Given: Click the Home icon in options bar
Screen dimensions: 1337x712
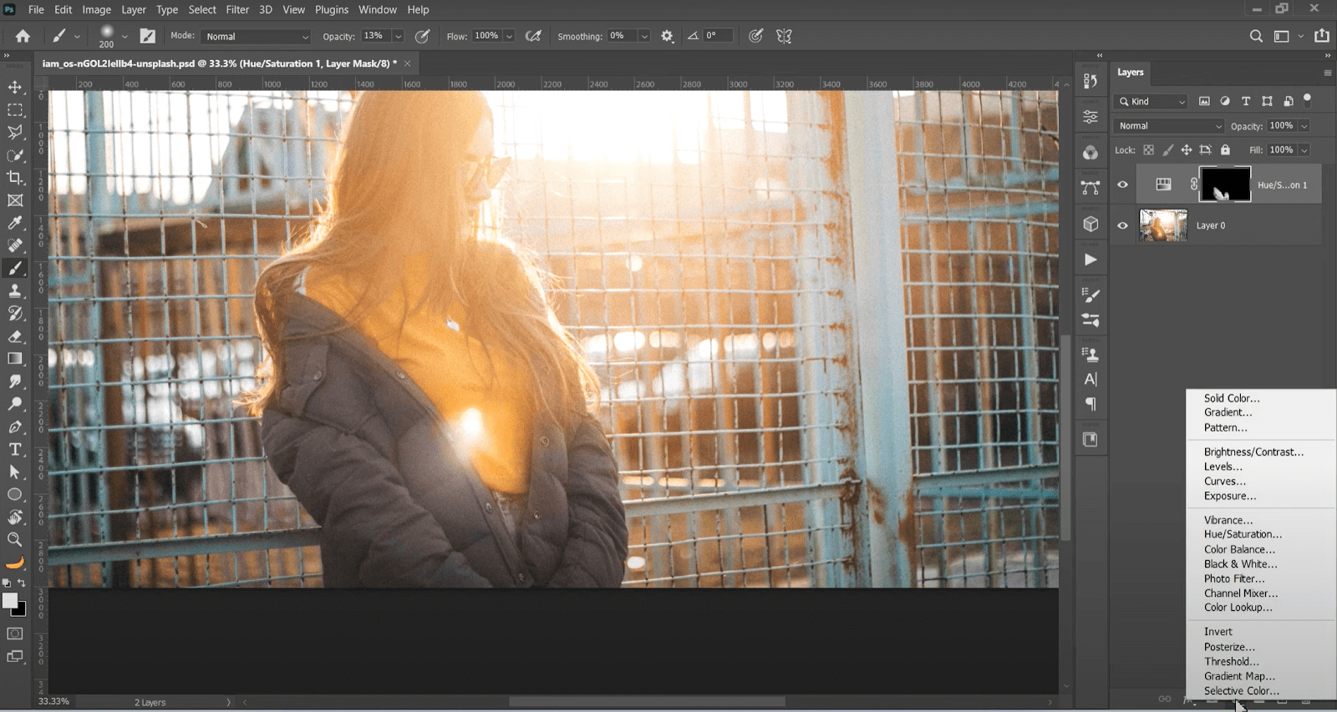Looking at the screenshot, I should [x=23, y=36].
